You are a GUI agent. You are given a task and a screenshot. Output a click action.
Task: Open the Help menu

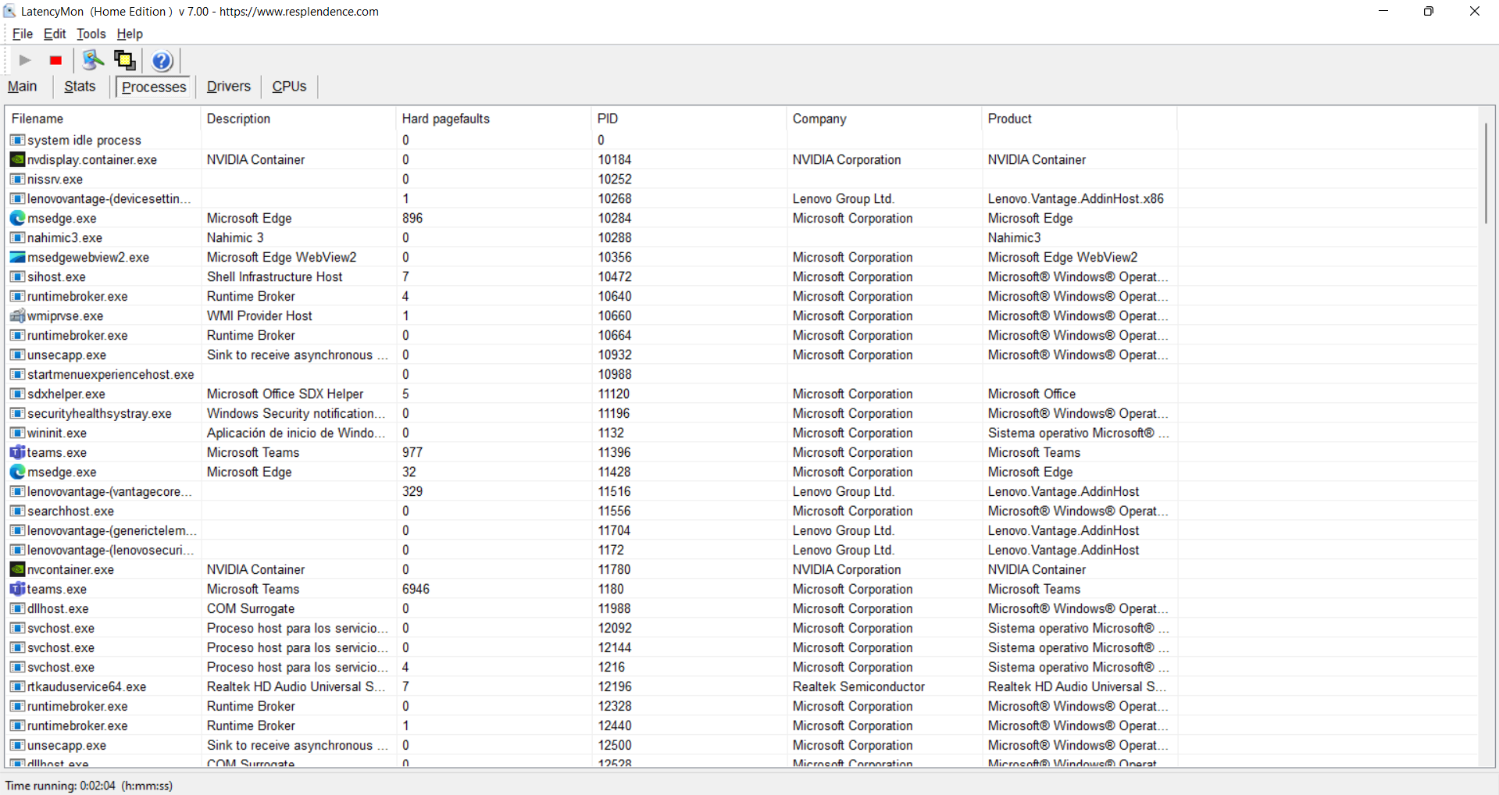130,34
